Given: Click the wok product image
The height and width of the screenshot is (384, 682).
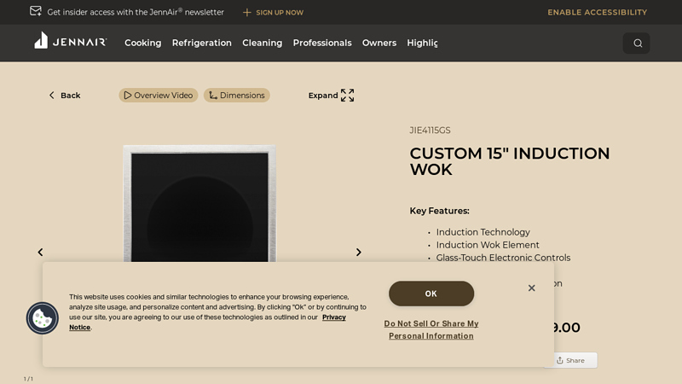Looking at the screenshot, I should [199, 205].
